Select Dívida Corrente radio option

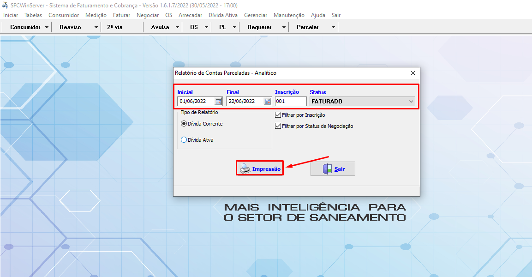[x=184, y=124]
